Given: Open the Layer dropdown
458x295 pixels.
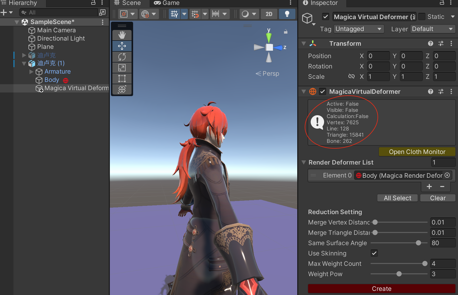Looking at the screenshot, I should pos(432,29).
